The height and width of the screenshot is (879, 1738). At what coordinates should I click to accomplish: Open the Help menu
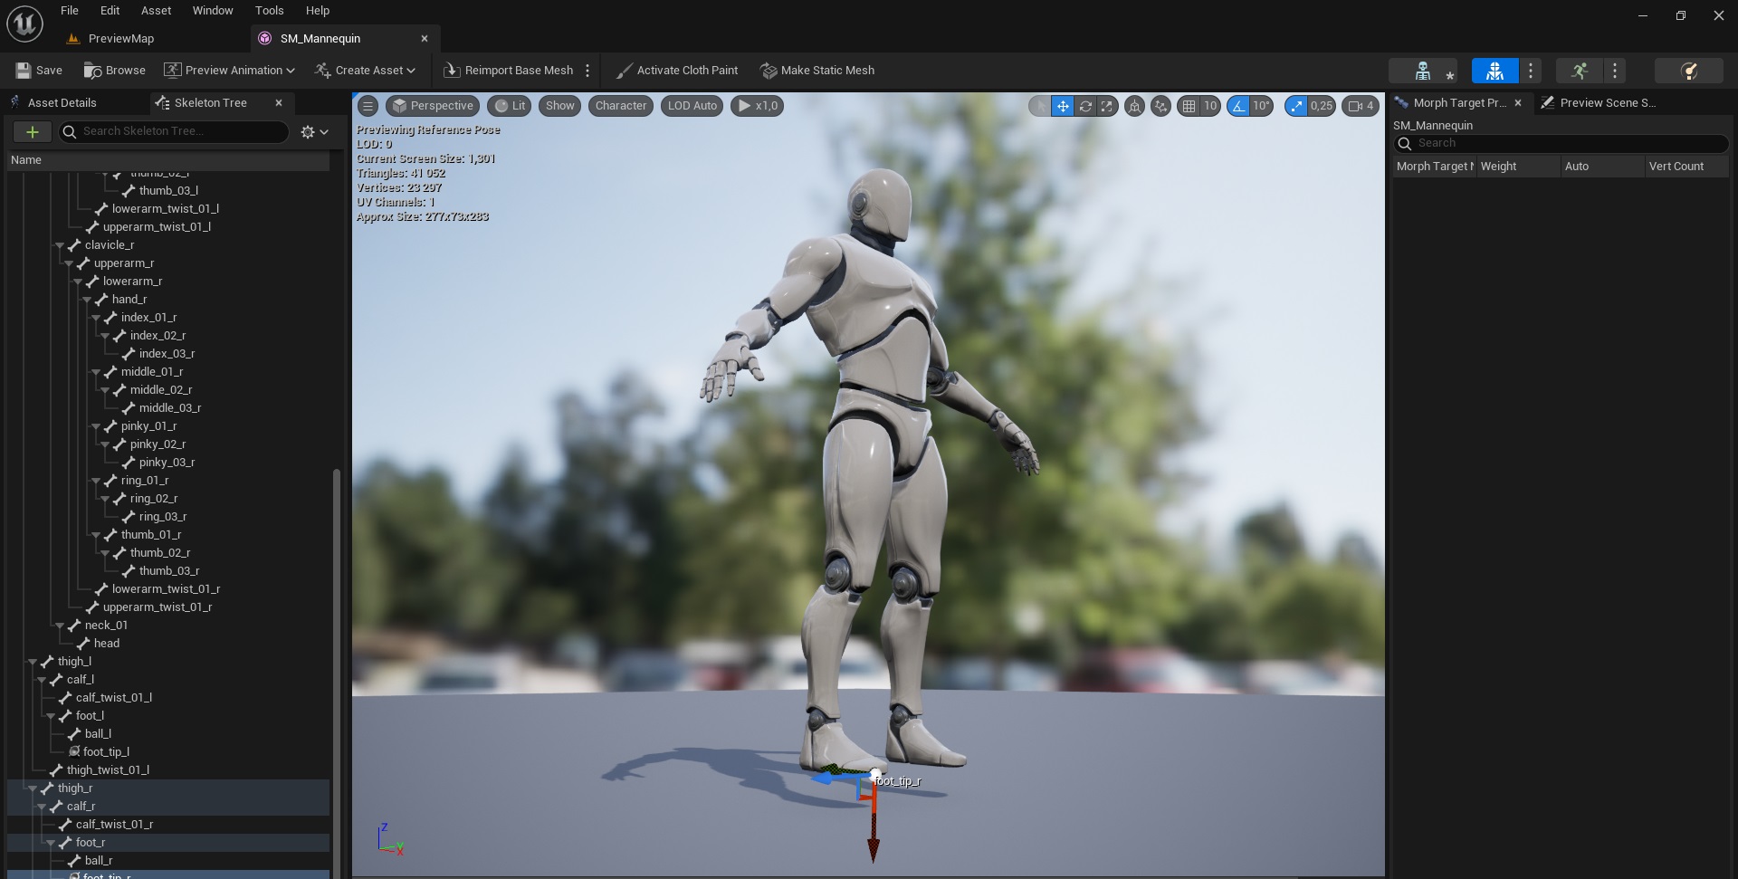click(318, 11)
